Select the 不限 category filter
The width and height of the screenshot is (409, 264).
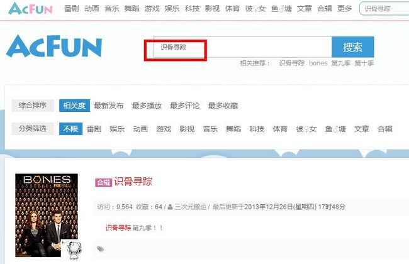[x=70, y=129]
